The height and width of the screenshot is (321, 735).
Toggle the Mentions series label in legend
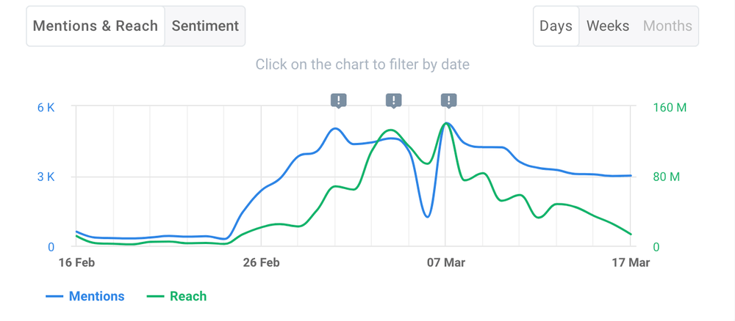(96, 297)
